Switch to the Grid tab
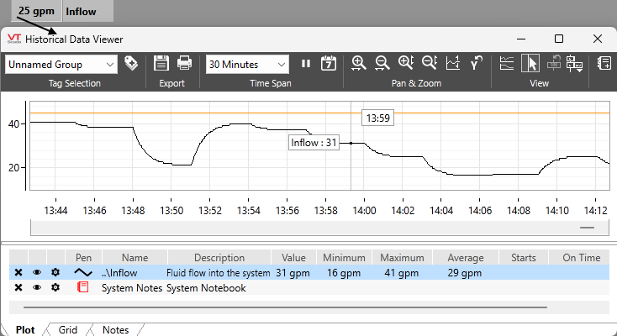 [68, 330]
